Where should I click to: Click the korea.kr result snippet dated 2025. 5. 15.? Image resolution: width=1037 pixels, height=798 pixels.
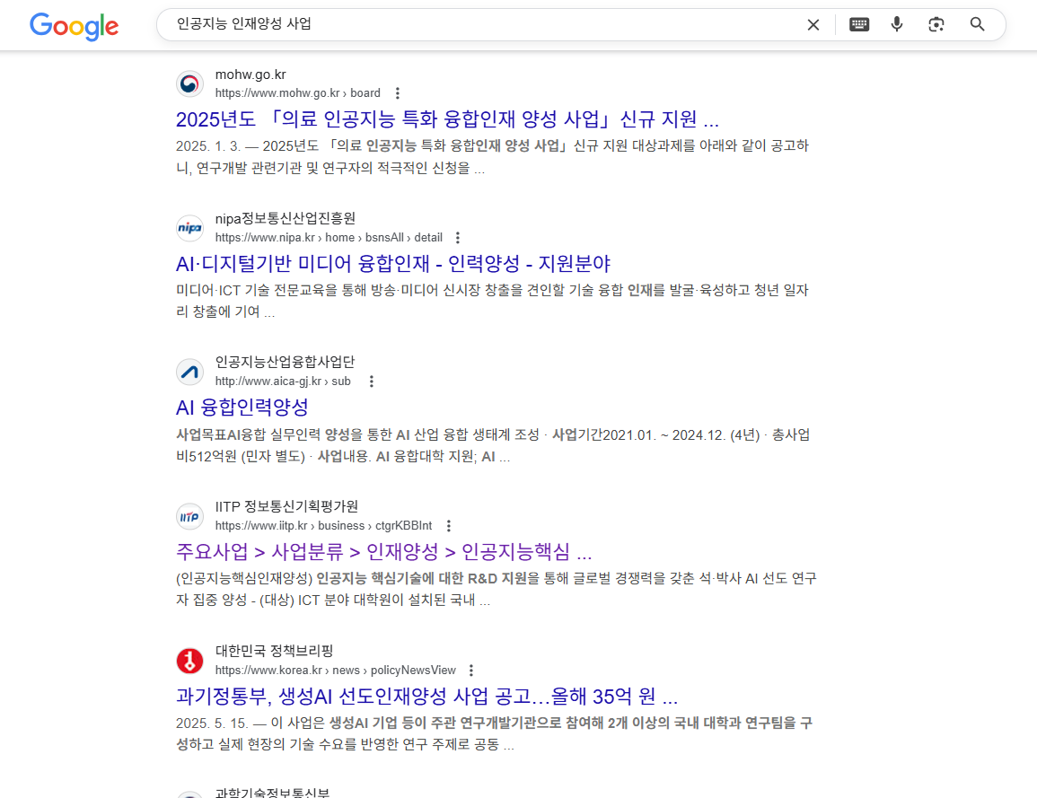[x=494, y=734]
